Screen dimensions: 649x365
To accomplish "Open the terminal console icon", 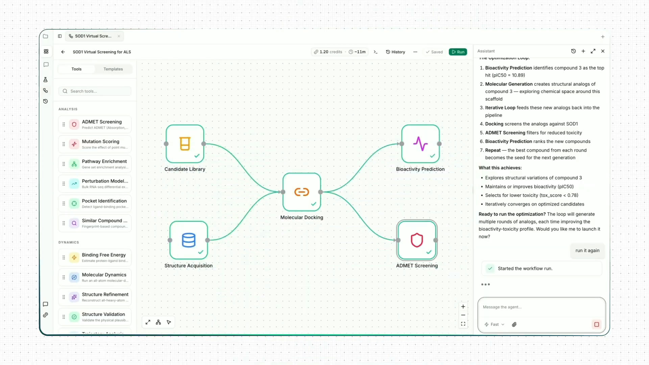I will tap(376, 52).
